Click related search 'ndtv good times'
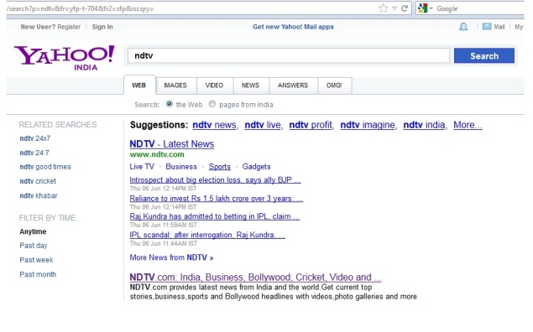 click(45, 167)
